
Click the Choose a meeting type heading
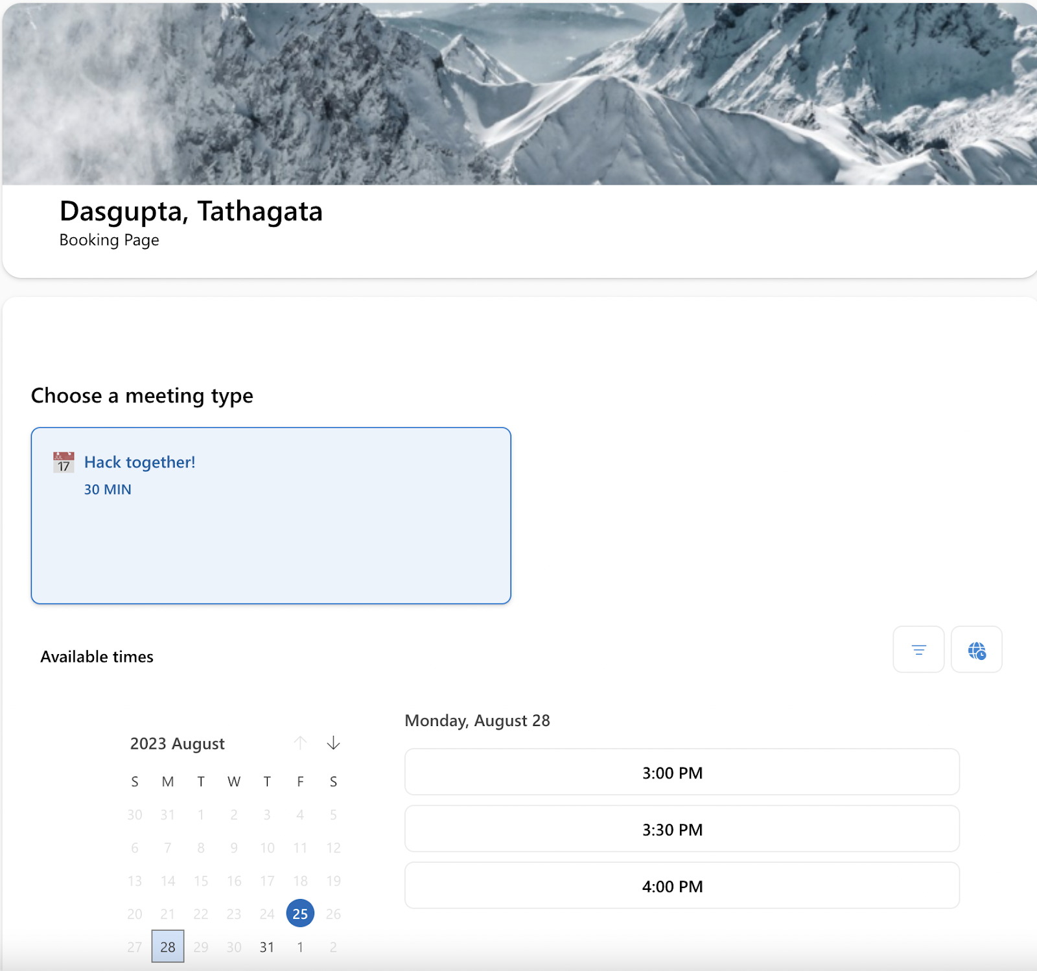[x=142, y=395]
